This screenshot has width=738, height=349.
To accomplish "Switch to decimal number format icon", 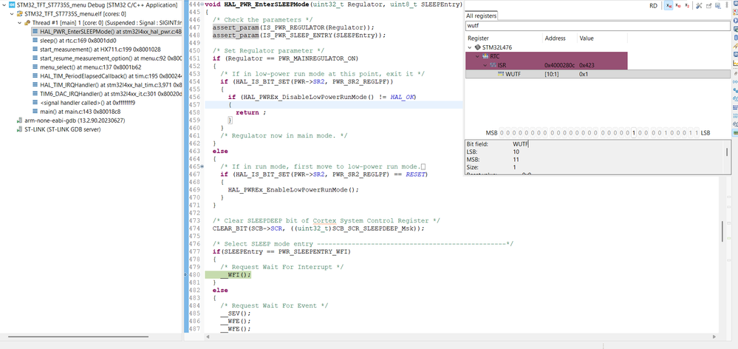I will [x=679, y=6].
